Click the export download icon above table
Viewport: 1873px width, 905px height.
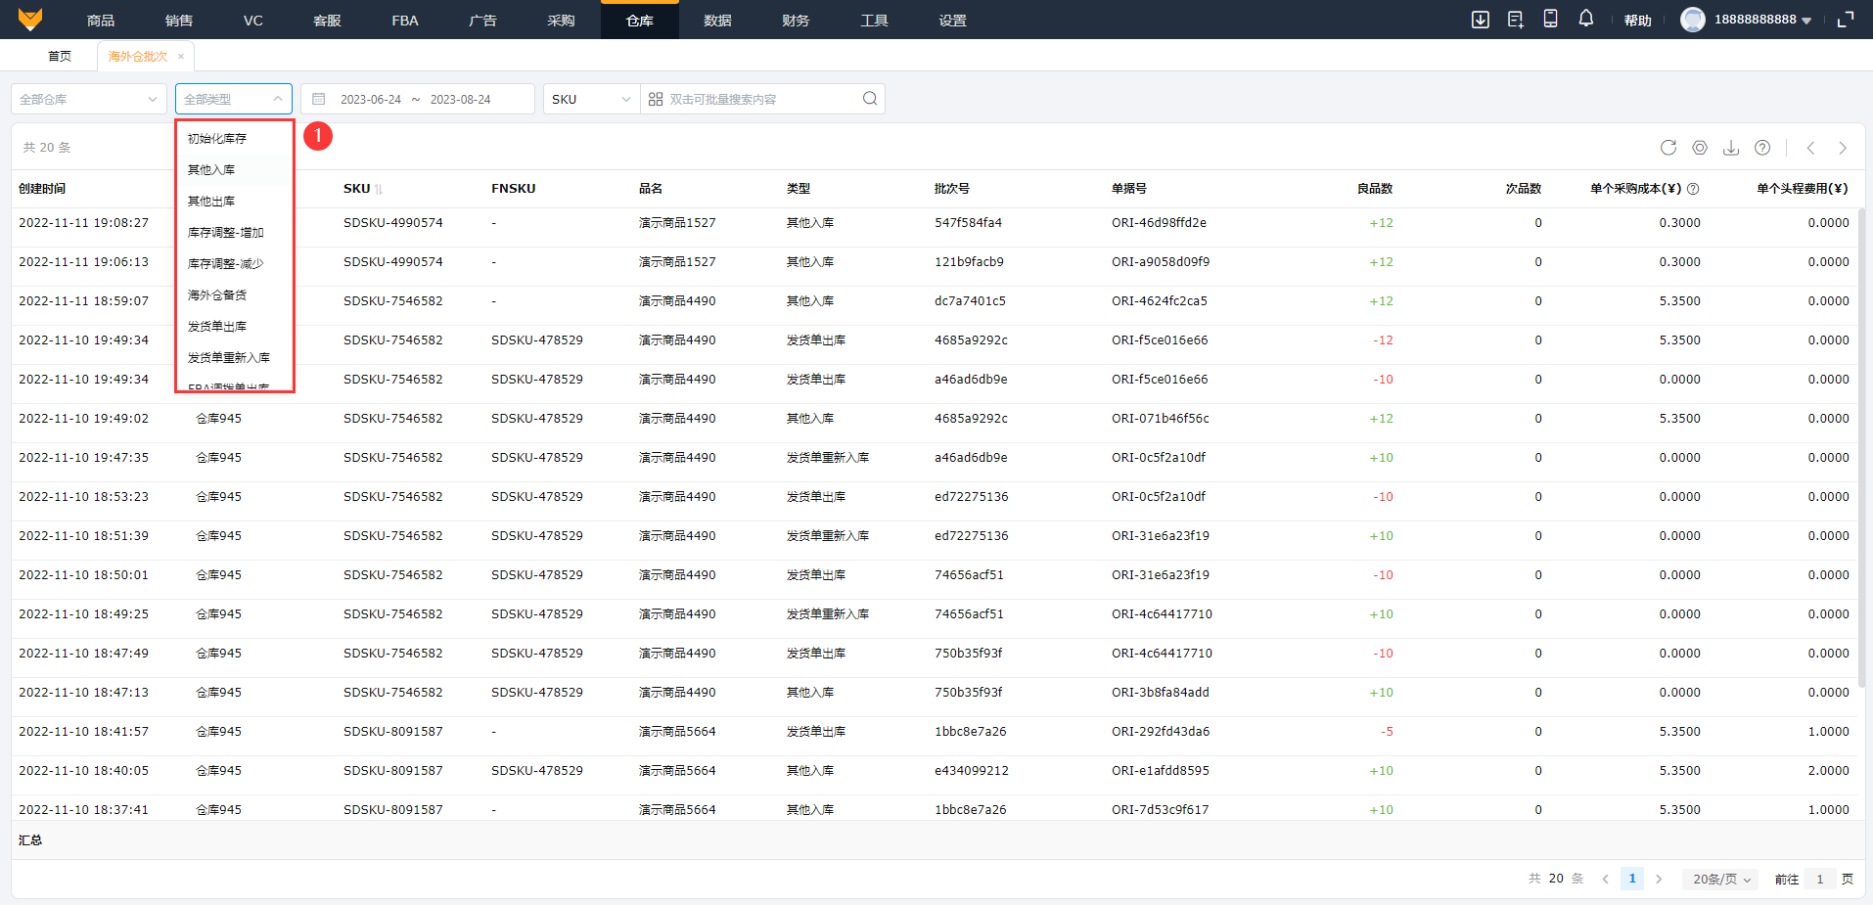click(x=1731, y=148)
